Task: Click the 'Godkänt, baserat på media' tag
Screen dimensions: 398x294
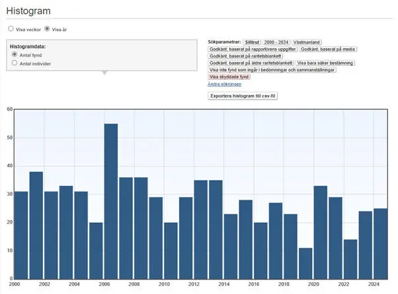Action: tap(327, 49)
